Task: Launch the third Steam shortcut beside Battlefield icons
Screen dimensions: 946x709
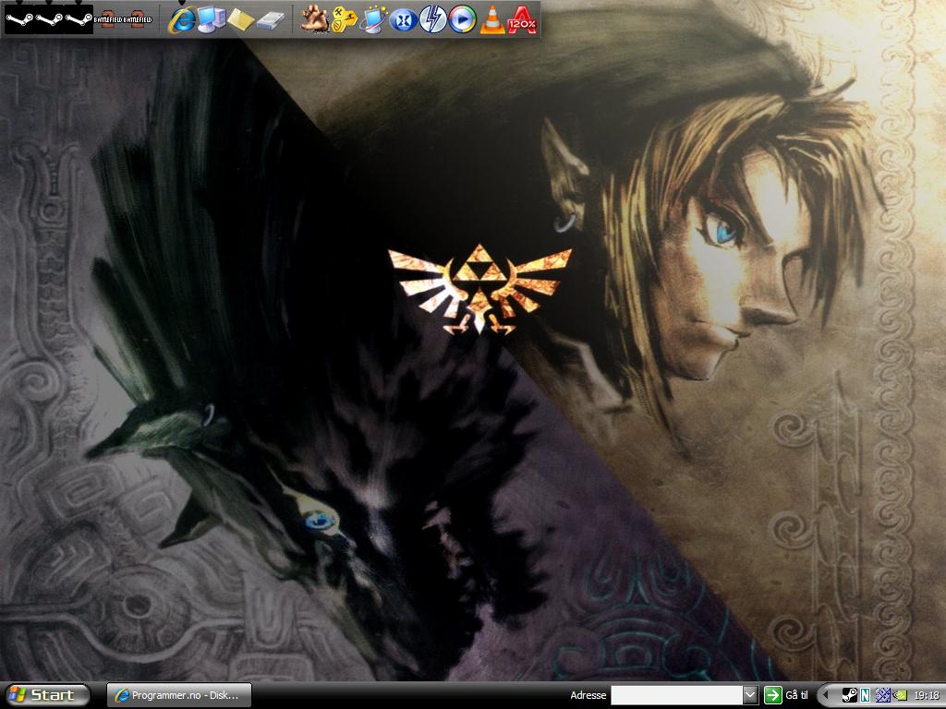Action: 79,20
